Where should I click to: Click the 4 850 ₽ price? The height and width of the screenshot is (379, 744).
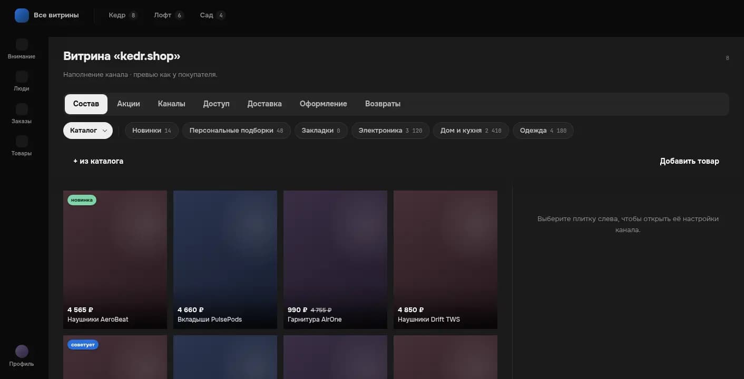click(411, 310)
